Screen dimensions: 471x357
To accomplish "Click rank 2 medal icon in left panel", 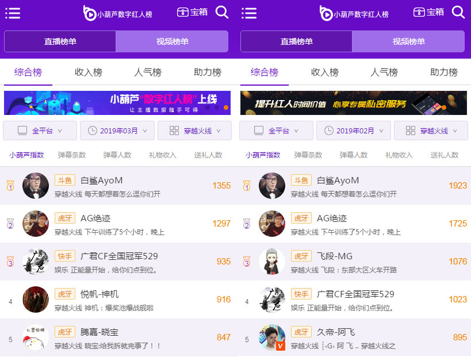I will (10, 224).
